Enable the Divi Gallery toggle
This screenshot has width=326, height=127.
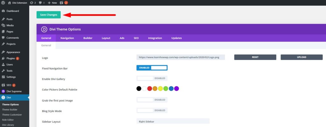click(x=152, y=78)
